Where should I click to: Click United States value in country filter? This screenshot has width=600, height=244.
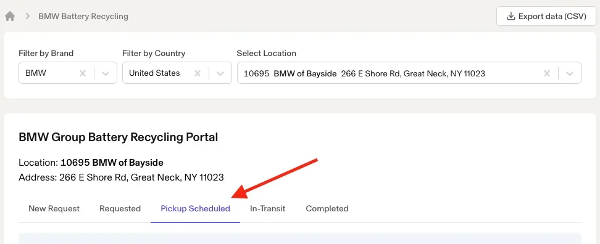(x=154, y=73)
